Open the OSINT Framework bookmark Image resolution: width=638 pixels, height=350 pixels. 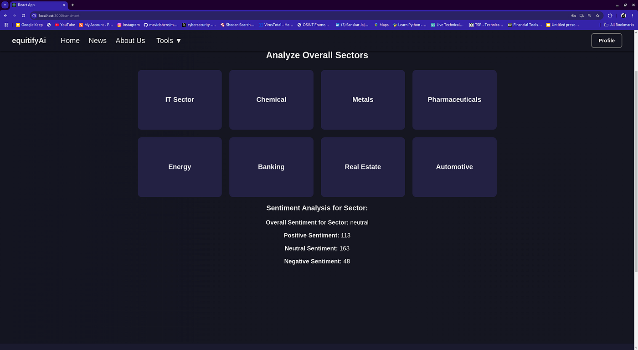(x=313, y=25)
